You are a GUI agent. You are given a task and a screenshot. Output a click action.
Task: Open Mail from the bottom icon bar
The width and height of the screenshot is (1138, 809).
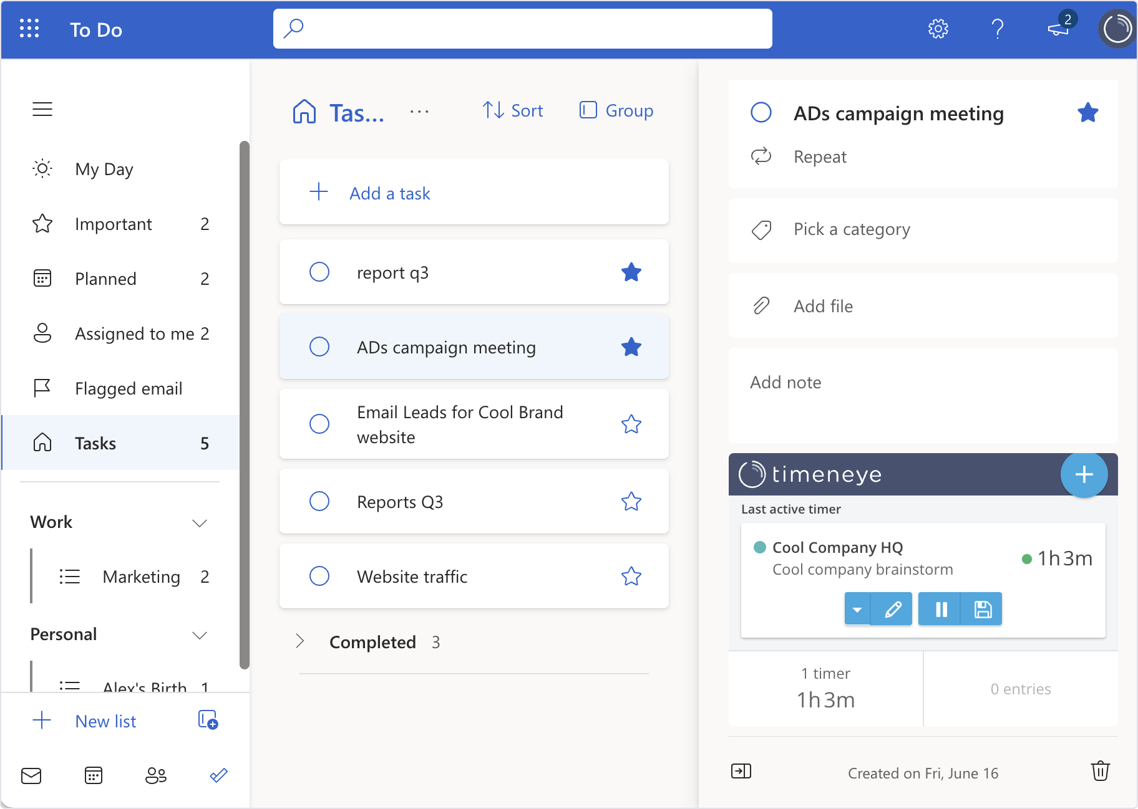pyautogui.click(x=31, y=775)
